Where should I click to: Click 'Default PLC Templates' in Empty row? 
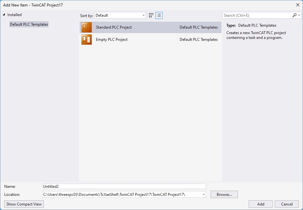tap(199, 39)
